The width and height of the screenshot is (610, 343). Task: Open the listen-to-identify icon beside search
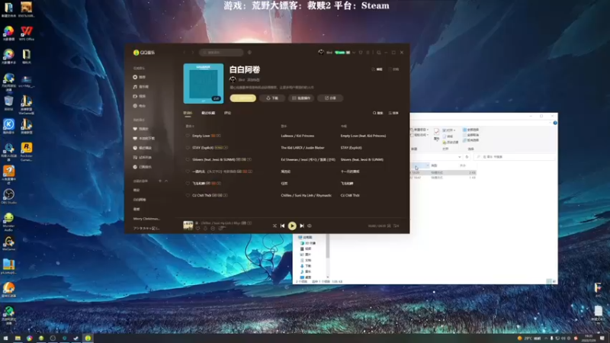click(x=249, y=53)
